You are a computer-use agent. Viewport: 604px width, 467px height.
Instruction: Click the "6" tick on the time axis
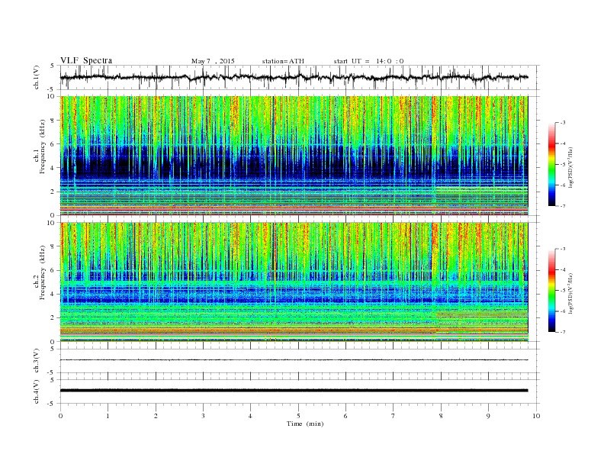pyautogui.click(x=345, y=416)
